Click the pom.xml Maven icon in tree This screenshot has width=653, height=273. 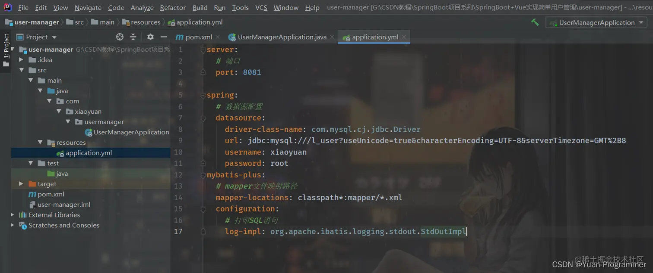pyautogui.click(x=32, y=194)
